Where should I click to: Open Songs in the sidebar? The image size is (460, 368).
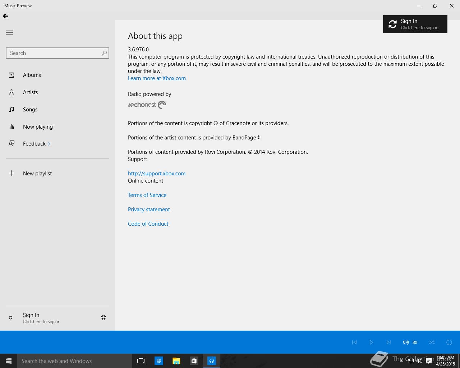[x=57, y=110]
